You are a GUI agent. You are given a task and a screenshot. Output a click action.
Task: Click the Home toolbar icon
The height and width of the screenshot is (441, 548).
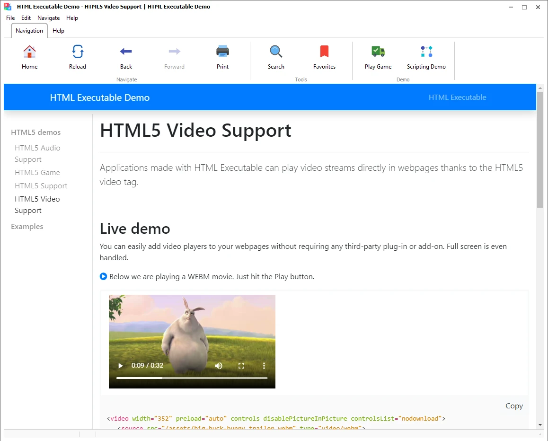[29, 52]
